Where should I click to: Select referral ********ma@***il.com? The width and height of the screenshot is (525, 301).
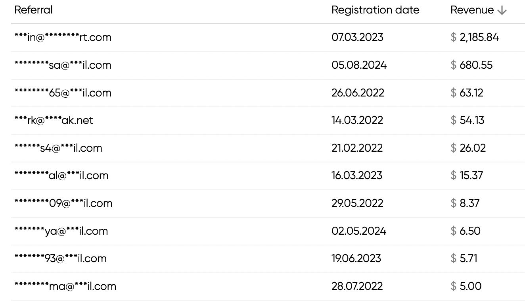(65, 286)
